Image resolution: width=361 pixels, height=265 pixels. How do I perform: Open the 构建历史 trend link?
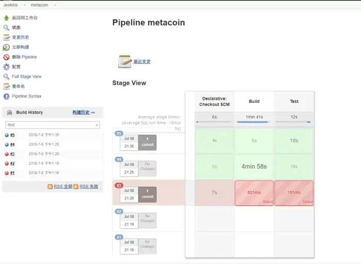click(81, 112)
